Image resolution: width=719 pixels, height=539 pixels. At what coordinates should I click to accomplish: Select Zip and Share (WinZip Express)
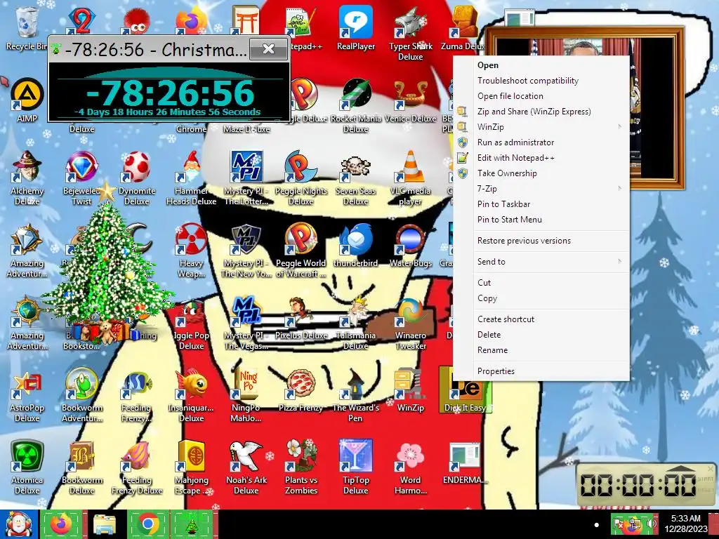[541, 112]
